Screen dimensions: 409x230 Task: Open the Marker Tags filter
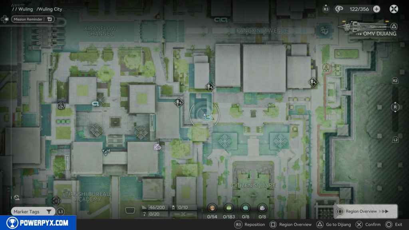coord(33,212)
